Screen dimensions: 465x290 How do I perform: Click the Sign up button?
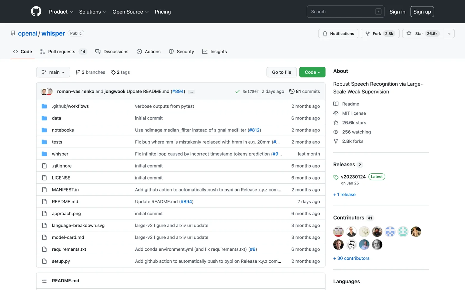(x=422, y=12)
